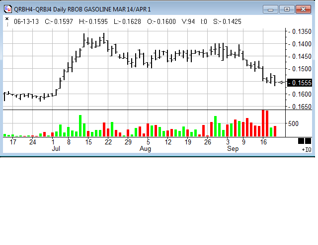Click the highlighted -0.1555 price label
The width and height of the screenshot is (318, 245).
pyautogui.click(x=300, y=83)
